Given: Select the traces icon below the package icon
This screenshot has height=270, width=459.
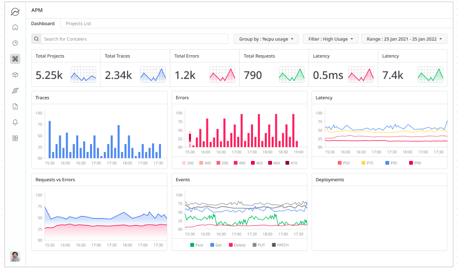Looking at the screenshot, I should coord(15,90).
